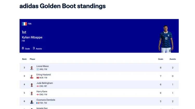Image resolution: width=195 pixels, height=109 pixels.
Task: Open Kylian Mbappe's name link
Action: (x=32, y=37)
